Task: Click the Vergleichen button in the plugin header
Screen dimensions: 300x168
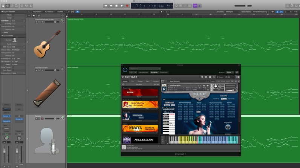Action: pos(144,72)
